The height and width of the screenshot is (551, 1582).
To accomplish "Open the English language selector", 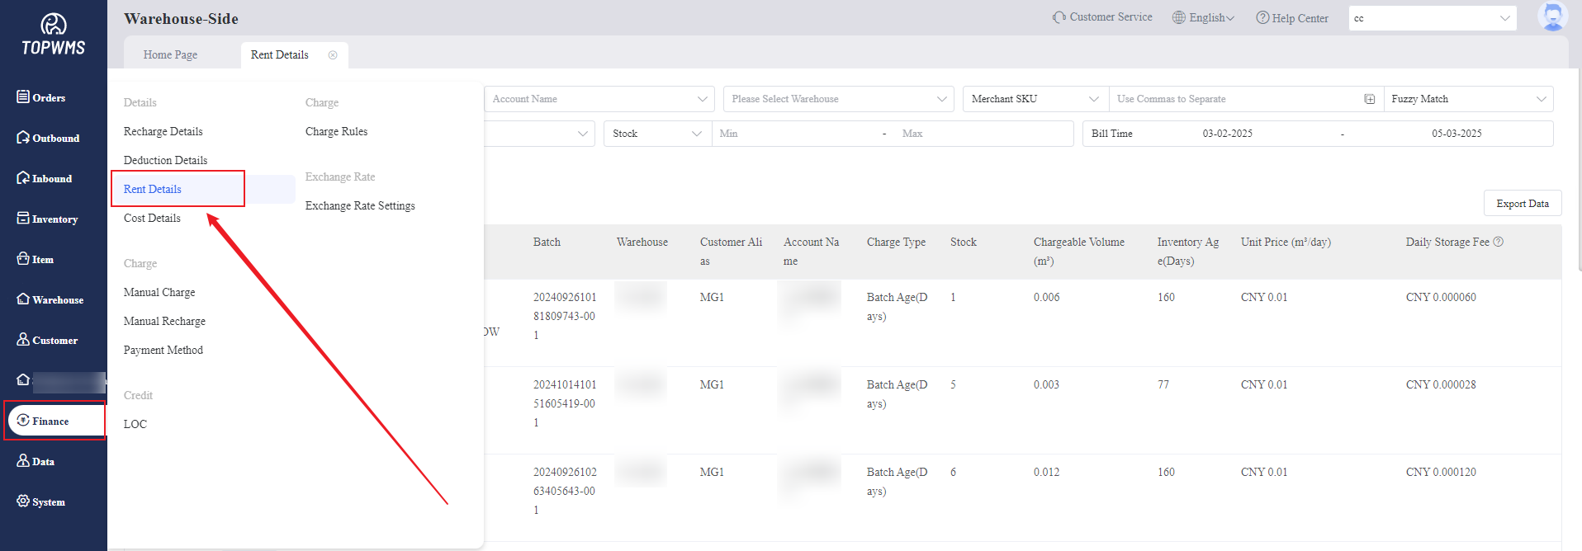I will (x=1203, y=18).
